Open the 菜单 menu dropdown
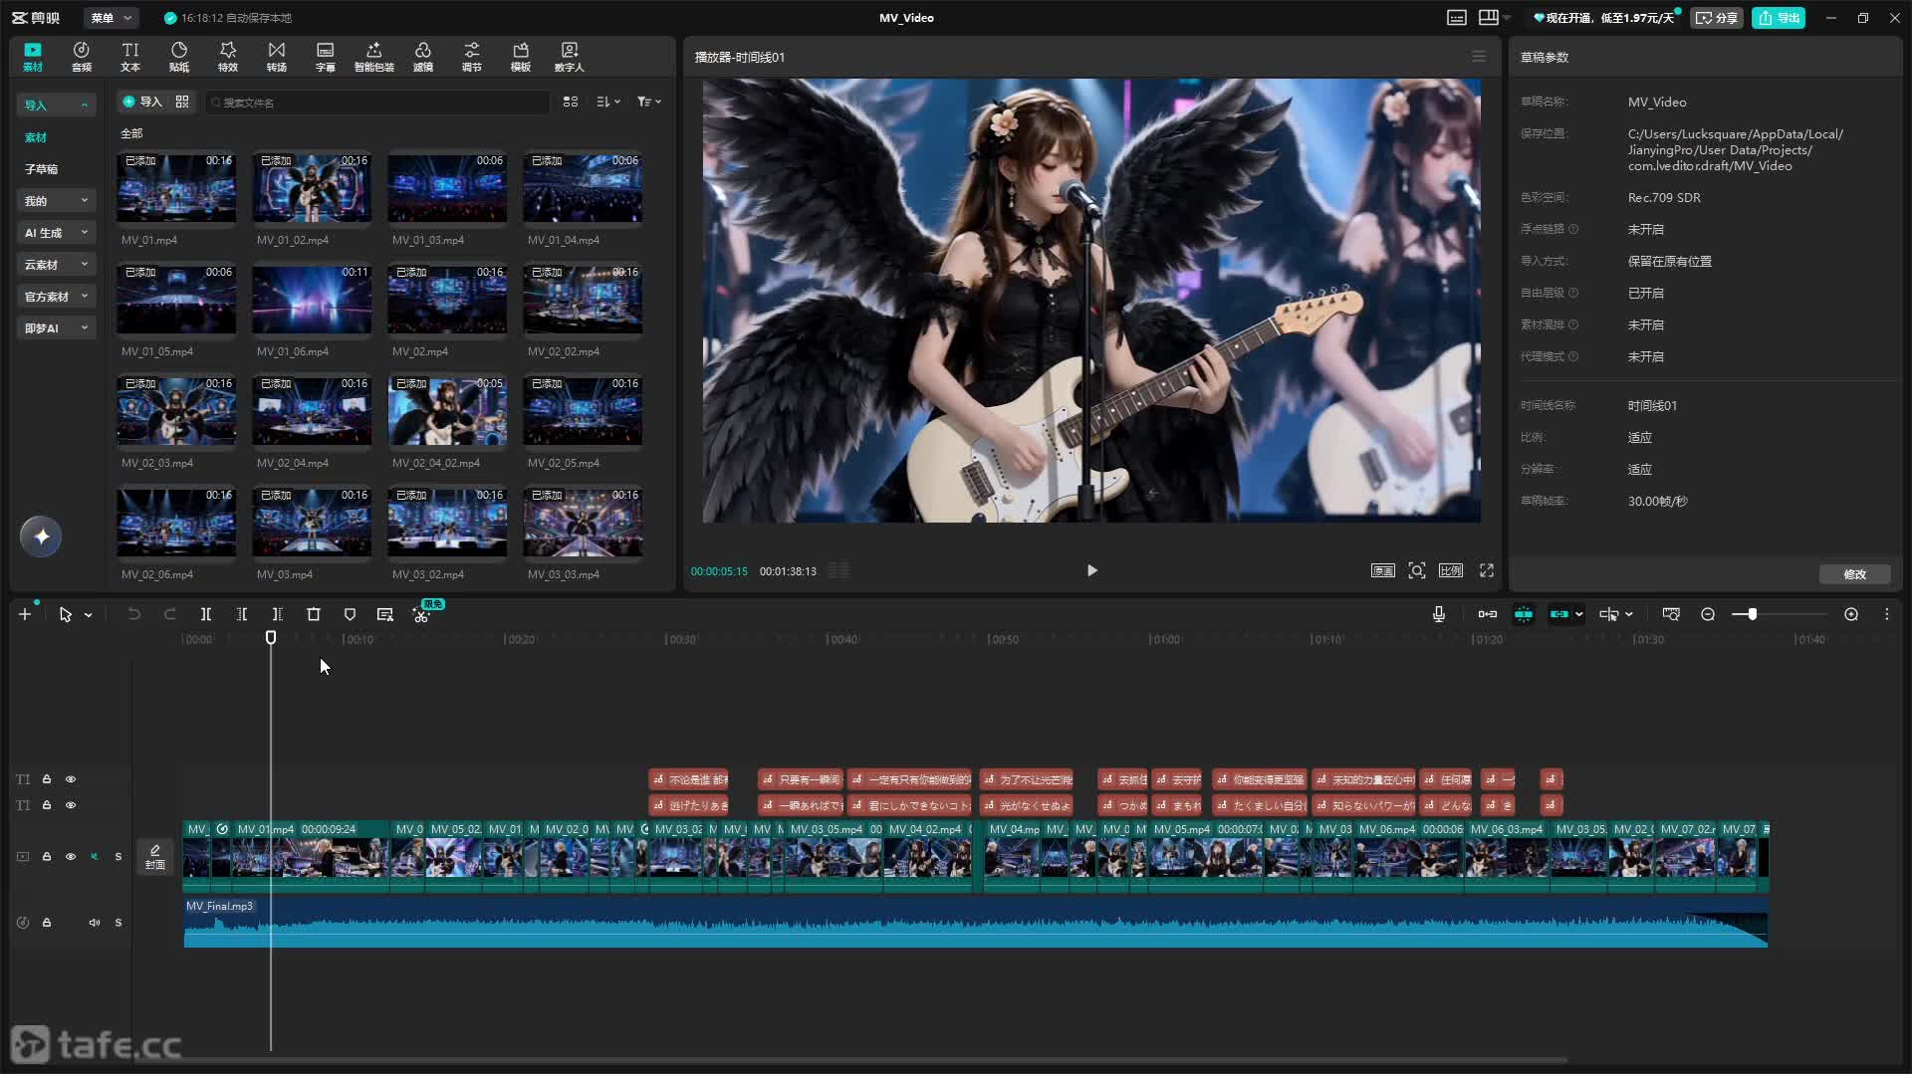This screenshot has height=1075, width=1912. click(111, 18)
